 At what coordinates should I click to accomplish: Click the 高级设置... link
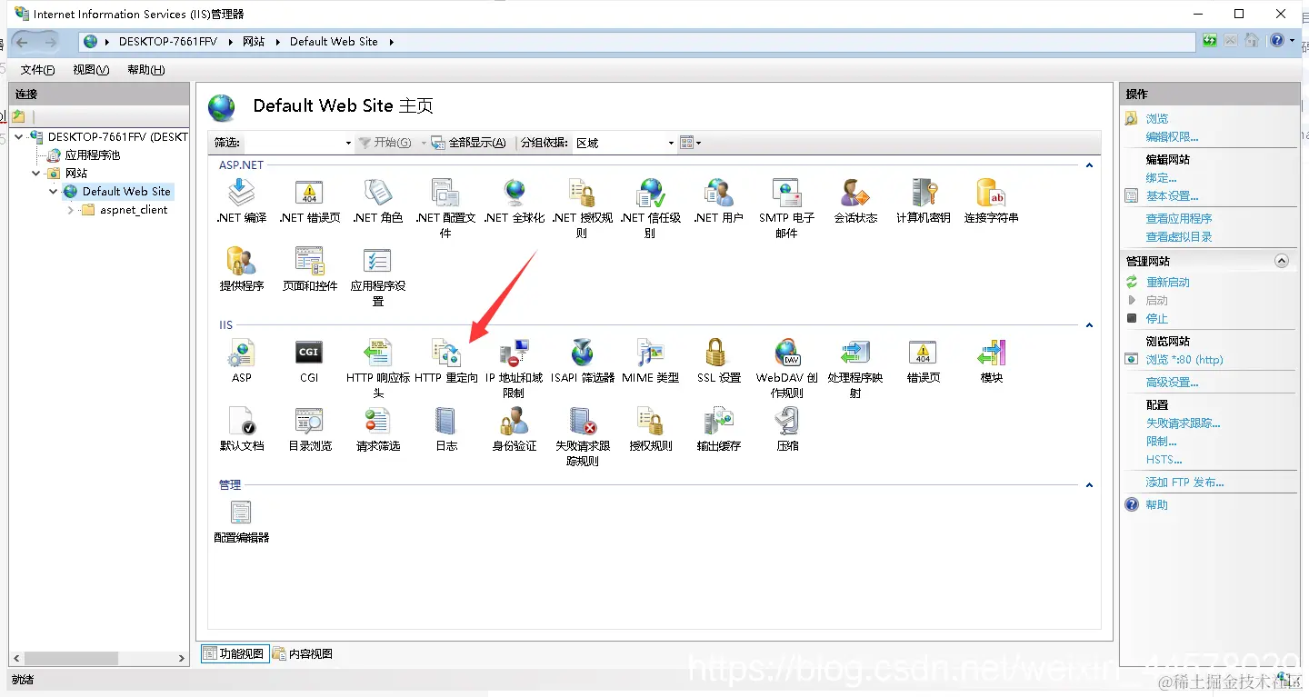[1172, 383]
